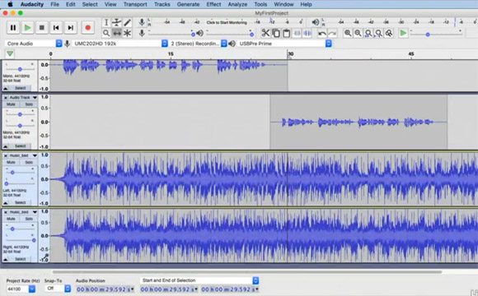Select the Zoom magnifier tool
Screen dimensions: 478x296
[x=106, y=33]
